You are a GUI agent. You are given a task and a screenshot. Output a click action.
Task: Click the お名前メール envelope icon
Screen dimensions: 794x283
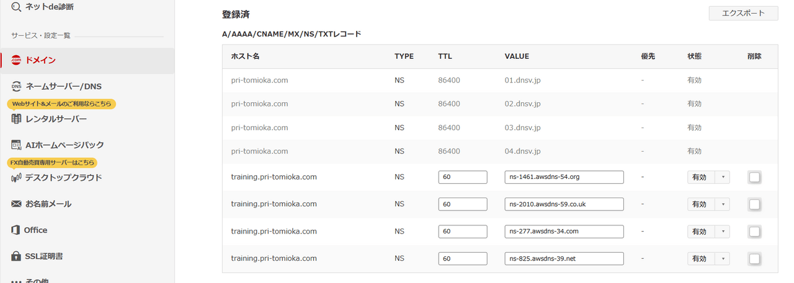point(16,204)
